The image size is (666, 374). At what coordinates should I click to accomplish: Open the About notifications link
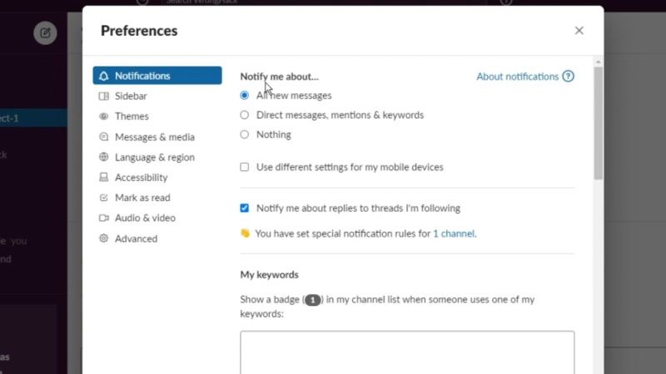[517, 76]
